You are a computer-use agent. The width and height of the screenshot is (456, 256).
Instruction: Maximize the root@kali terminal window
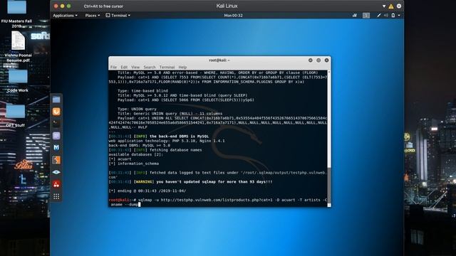tap(318, 60)
